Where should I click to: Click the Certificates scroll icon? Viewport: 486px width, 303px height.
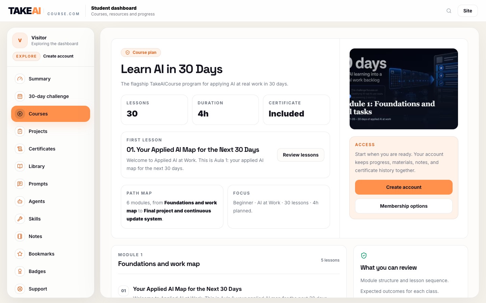tap(20, 149)
